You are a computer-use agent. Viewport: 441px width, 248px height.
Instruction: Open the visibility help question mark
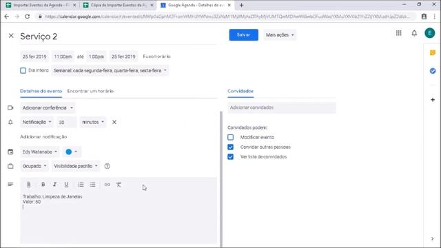[x=107, y=166]
